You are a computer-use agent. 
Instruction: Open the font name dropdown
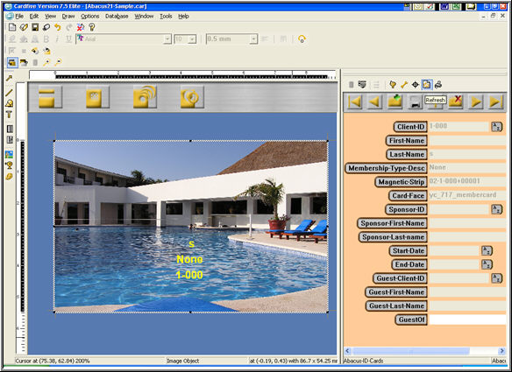[167, 39]
